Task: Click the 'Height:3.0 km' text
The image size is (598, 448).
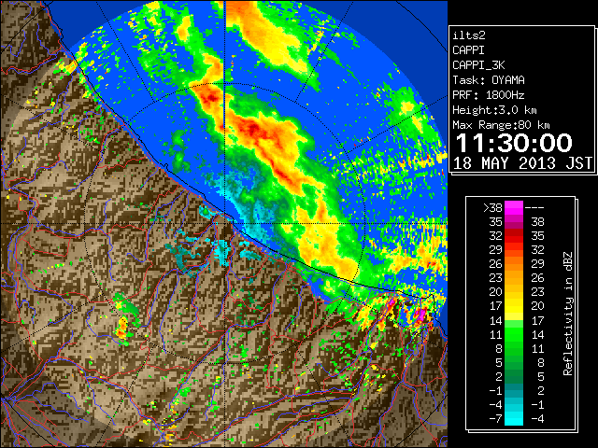Action: tap(494, 110)
